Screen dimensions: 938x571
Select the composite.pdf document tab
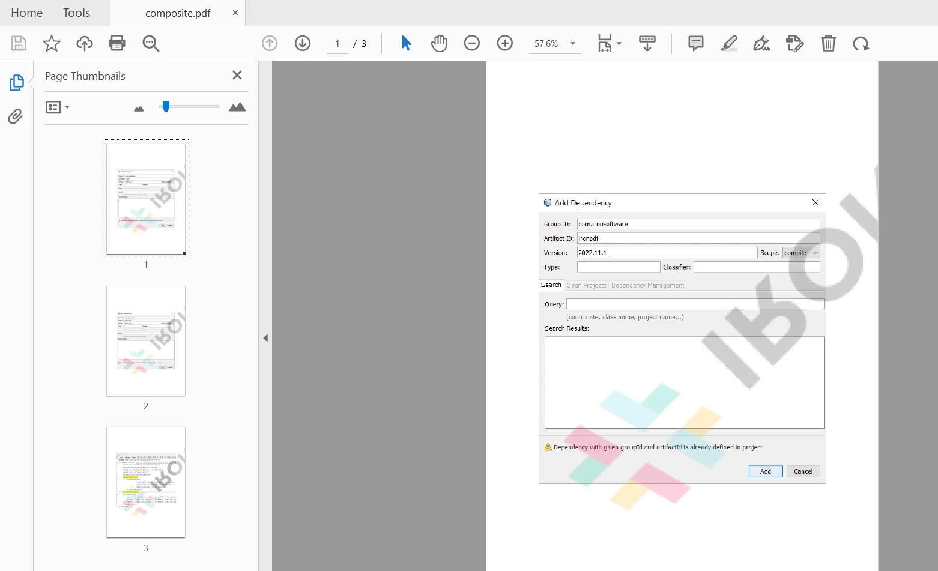coord(178,13)
